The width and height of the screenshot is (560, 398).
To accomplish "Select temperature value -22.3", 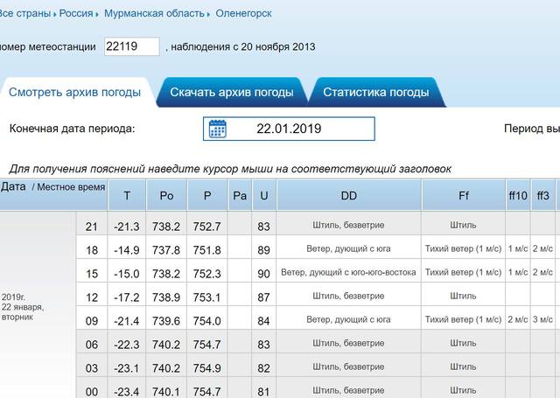I will pyautogui.click(x=127, y=344).
